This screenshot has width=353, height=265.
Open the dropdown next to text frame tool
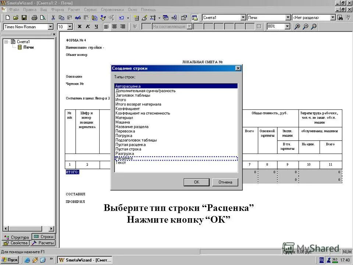[159, 18]
